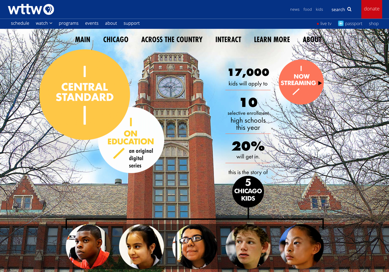Viewport: 389px width, 272px height.
Task: Click the kids link in header
Action: pyautogui.click(x=319, y=9)
